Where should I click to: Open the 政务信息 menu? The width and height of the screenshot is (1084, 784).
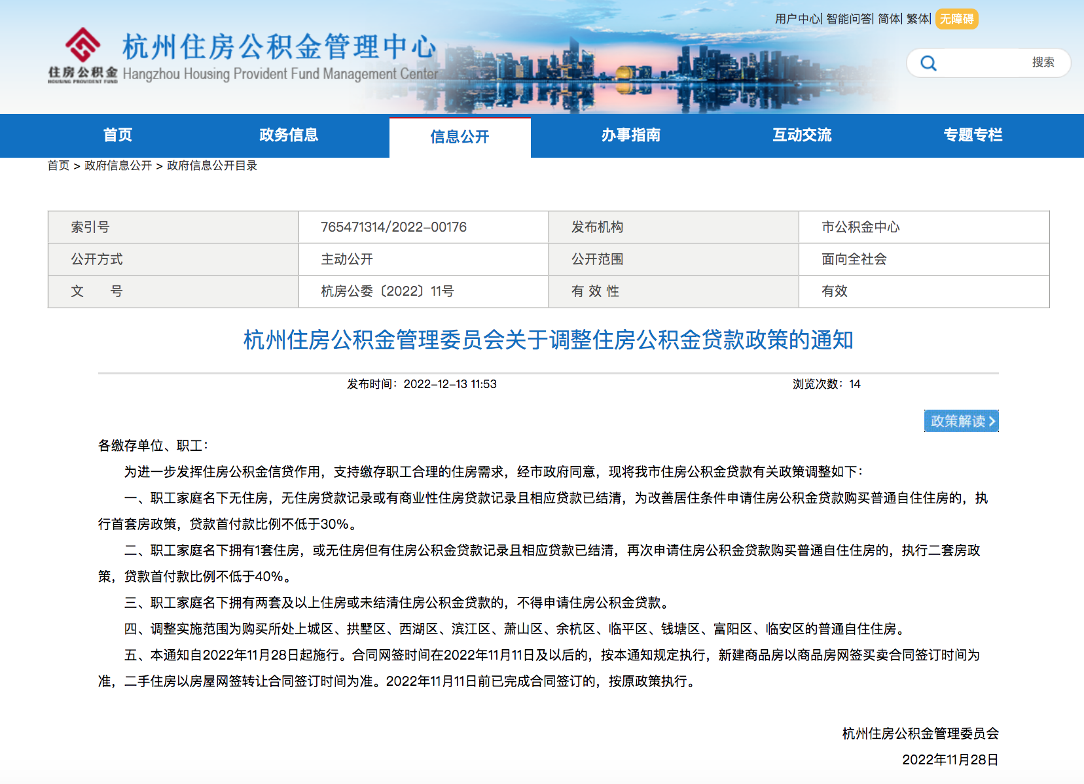tap(289, 135)
